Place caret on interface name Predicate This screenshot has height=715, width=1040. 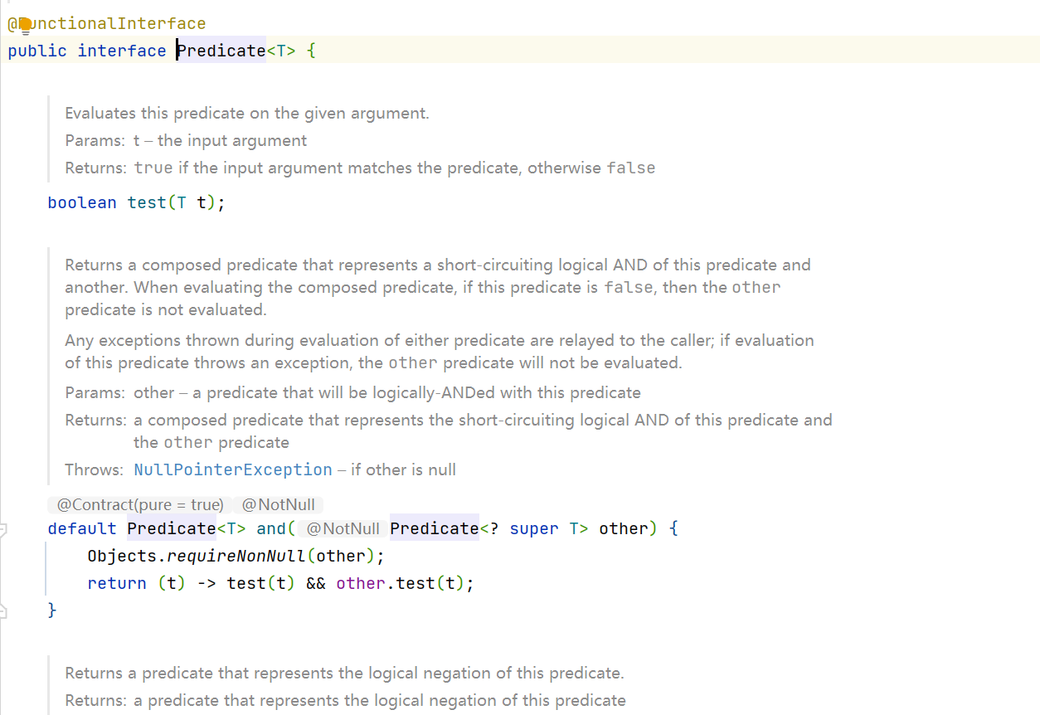click(221, 51)
